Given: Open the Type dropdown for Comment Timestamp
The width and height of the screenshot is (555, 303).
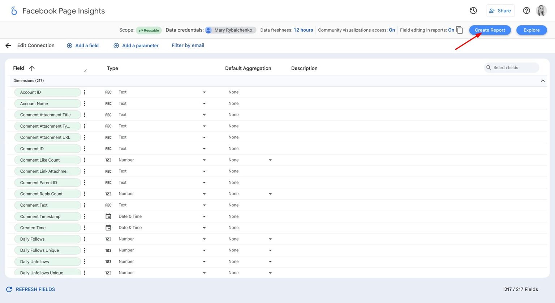Looking at the screenshot, I should point(204,216).
